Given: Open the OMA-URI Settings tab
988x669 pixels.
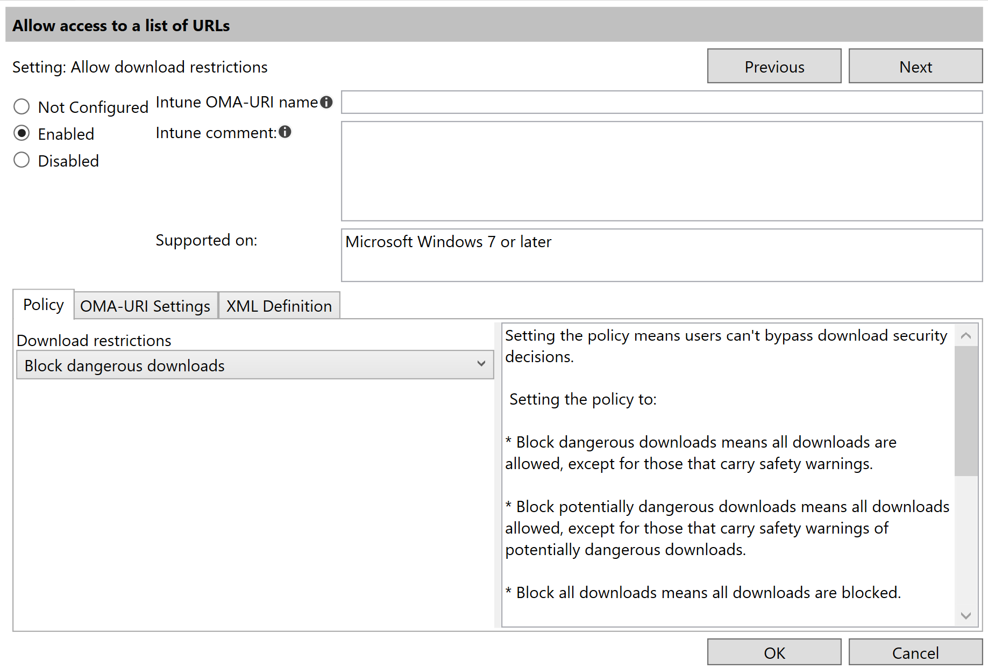Looking at the screenshot, I should pos(145,306).
